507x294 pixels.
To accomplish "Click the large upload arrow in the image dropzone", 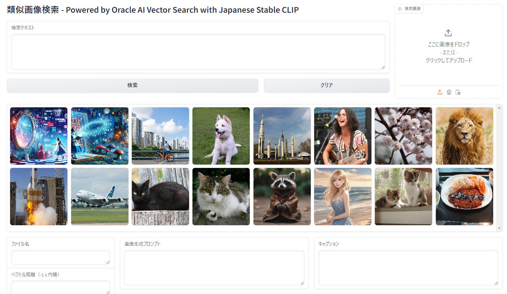I will tap(448, 33).
